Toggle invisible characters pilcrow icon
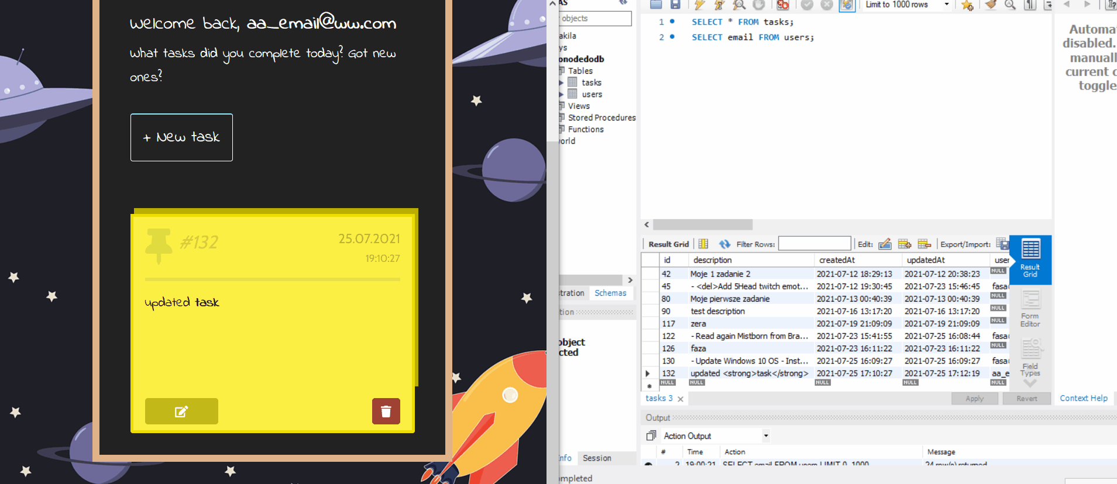Screen dimensions: 1117x484 click(x=1030, y=5)
